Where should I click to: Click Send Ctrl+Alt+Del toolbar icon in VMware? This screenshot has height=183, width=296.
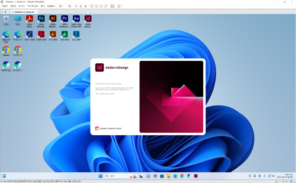(x=69, y=6)
